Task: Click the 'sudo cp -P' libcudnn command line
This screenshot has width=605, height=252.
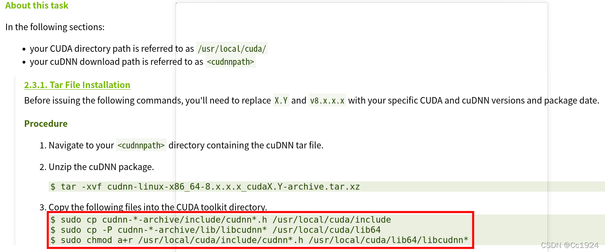Action: tap(215, 230)
